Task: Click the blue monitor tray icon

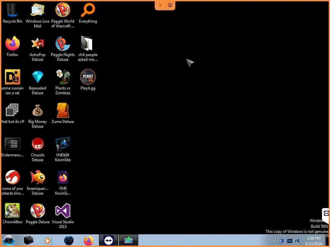Action: [x=290, y=241]
